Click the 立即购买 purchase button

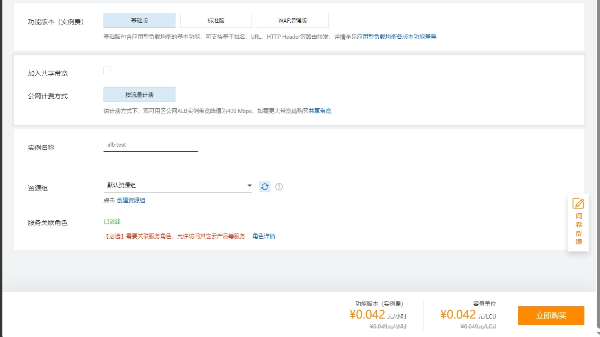pos(550,315)
